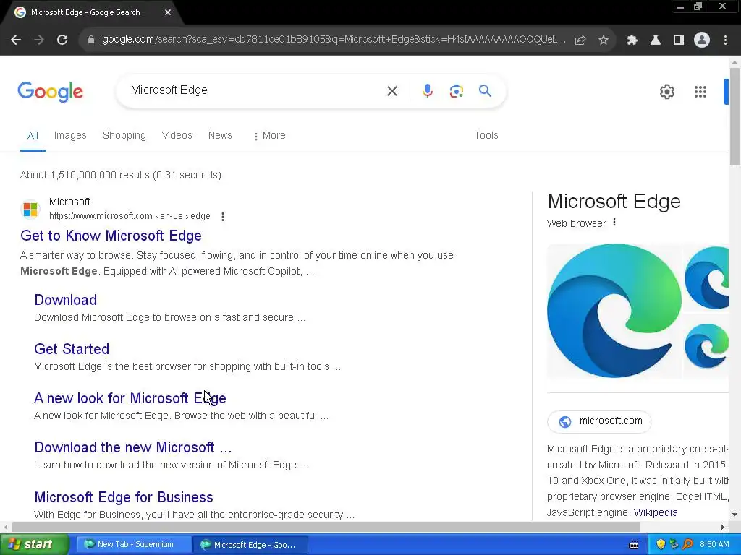Expand the More search filters menu
Image resolution: width=741 pixels, height=555 pixels.
pos(269,135)
